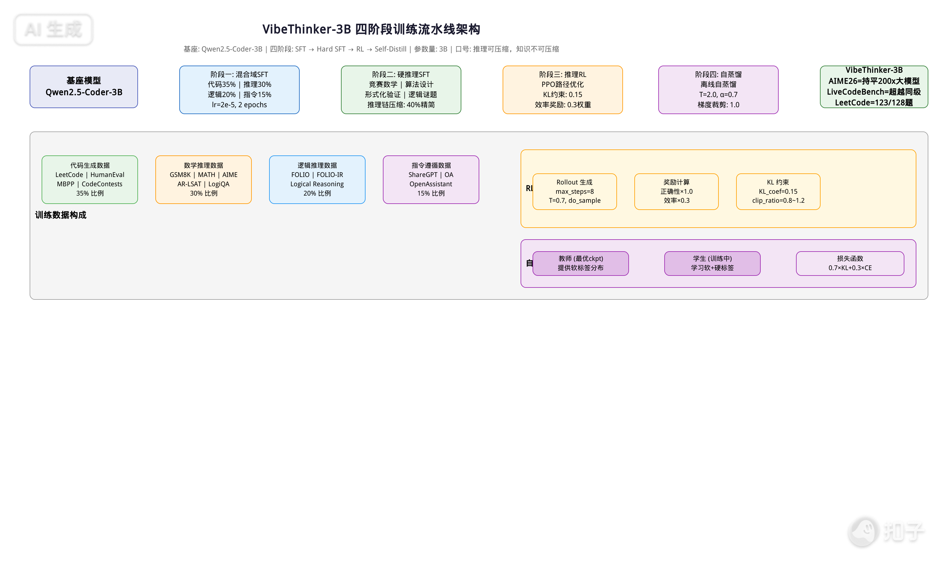The image size is (940, 563).
Task: Select the Rollout 生成 box
Action: (574, 192)
